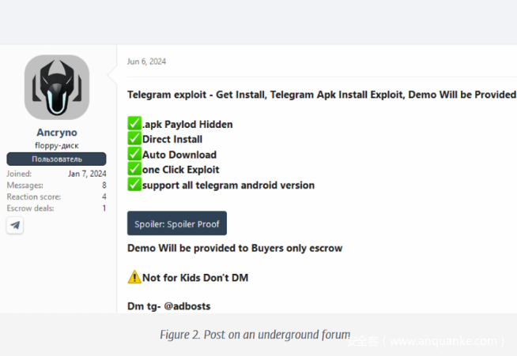Image resolution: width=517 pixels, height=356 pixels.
Task: Click the Messages count of 8
Action: (x=104, y=185)
